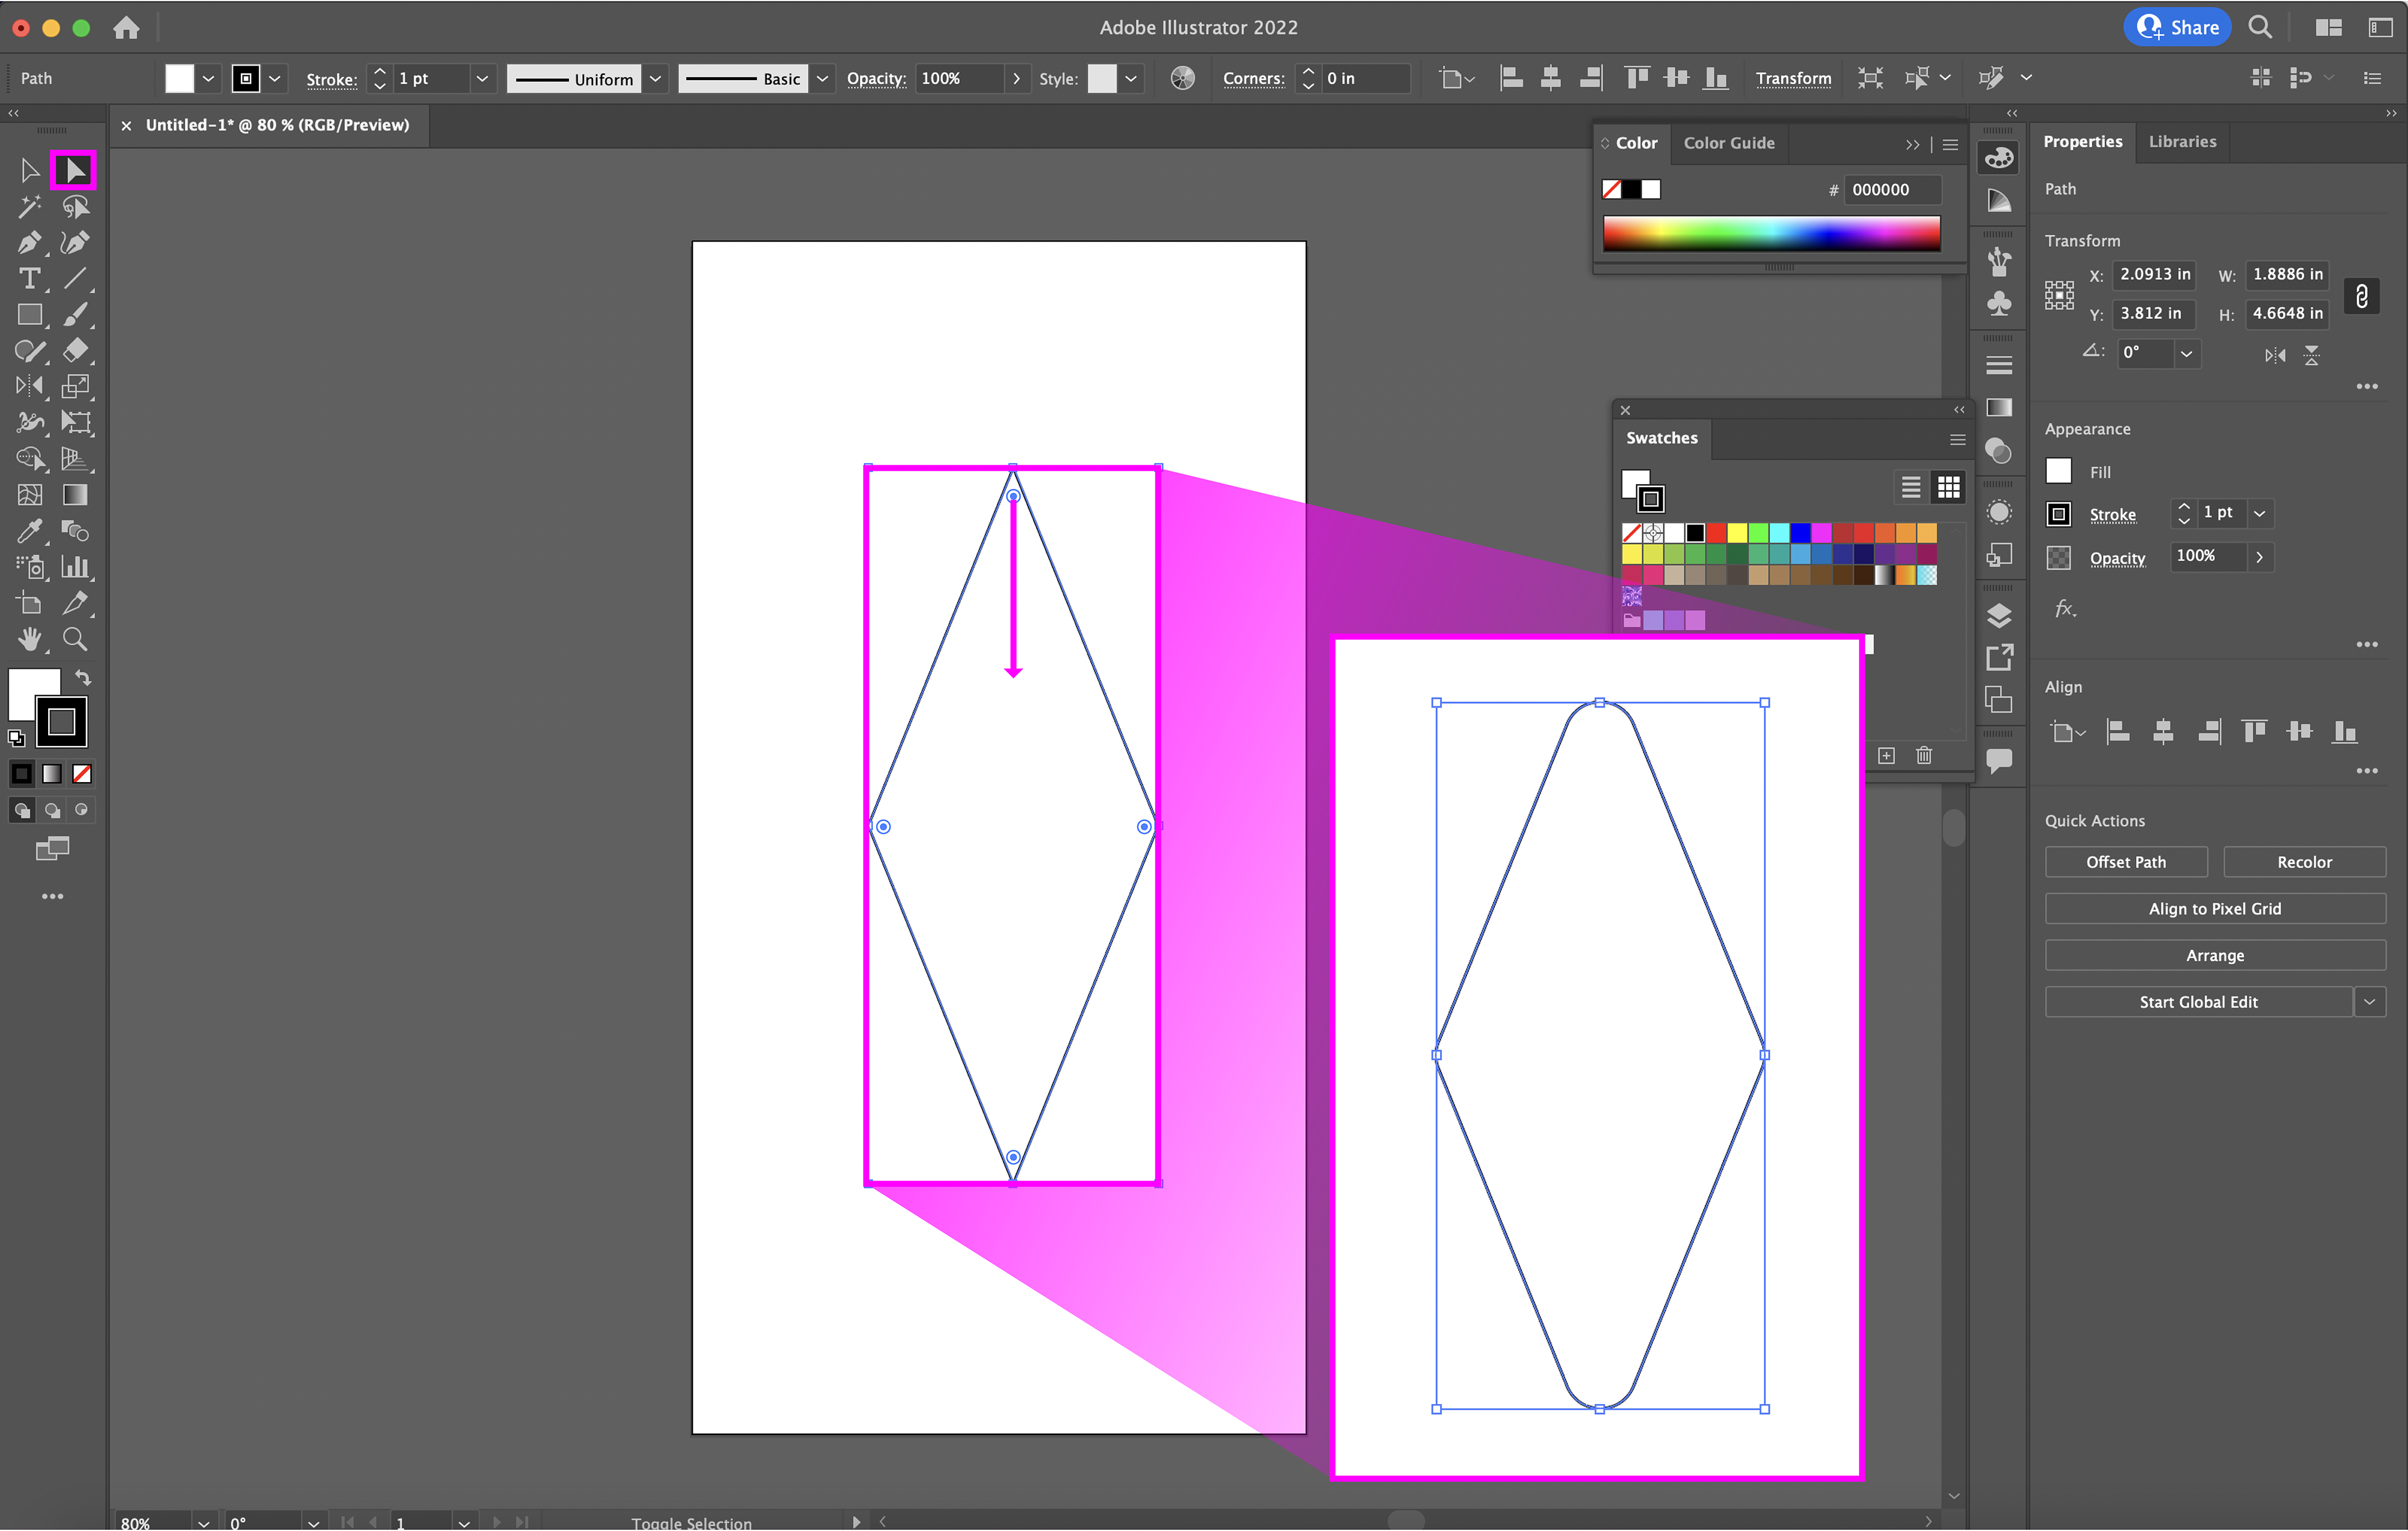Viewport: 2408px width, 1531px height.
Task: Open the Color Guide tab
Action: [1728, 143]
